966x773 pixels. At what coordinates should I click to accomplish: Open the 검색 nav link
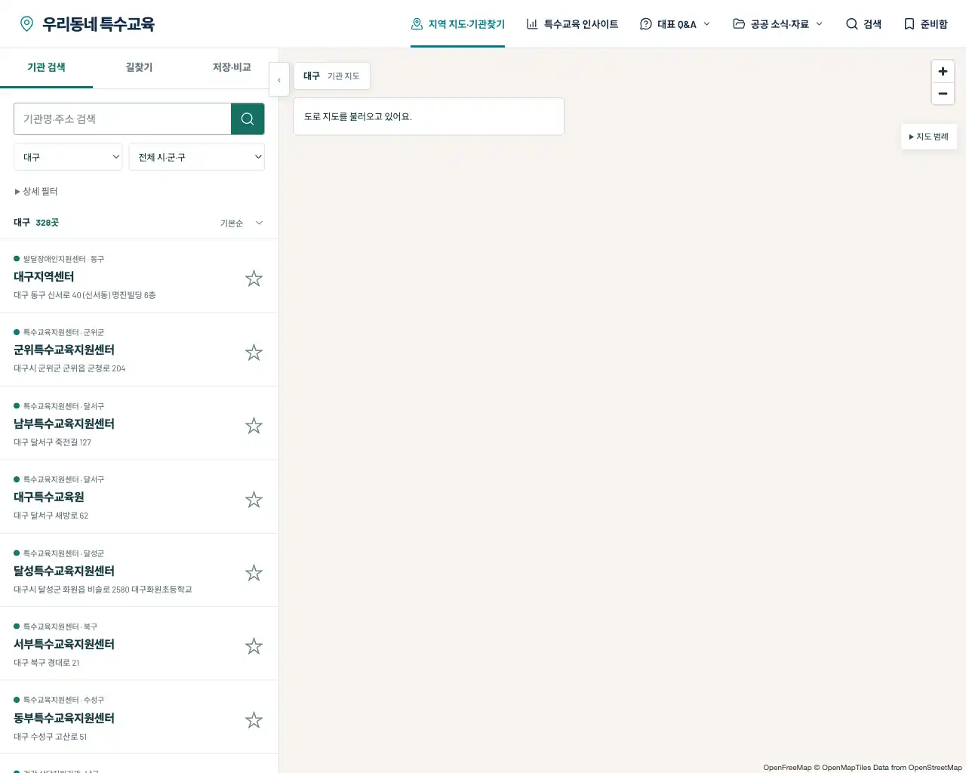(x=863, y=24)
